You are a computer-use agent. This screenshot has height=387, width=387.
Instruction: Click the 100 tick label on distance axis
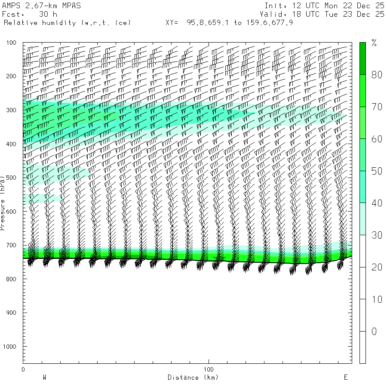209,369
